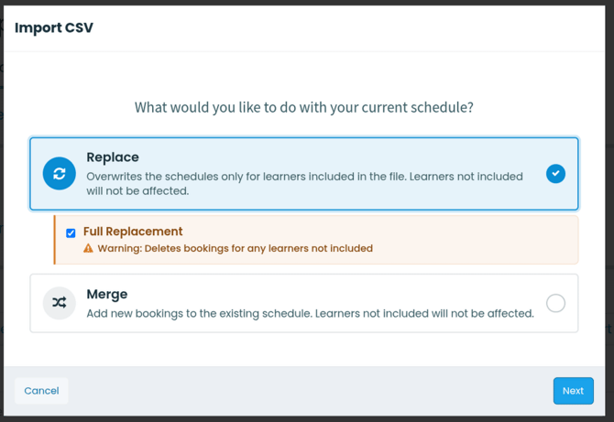This screenshot has width=614, height=422.
Task: Click empty footer area between Cancel and Next
Action: 310,391
